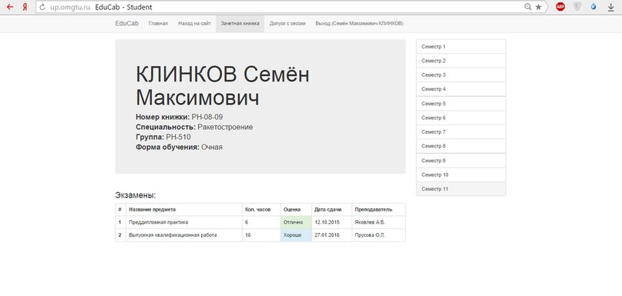
Task: Switch to Семестр 6
Action: pyautogui.click(x=461, y=118)
